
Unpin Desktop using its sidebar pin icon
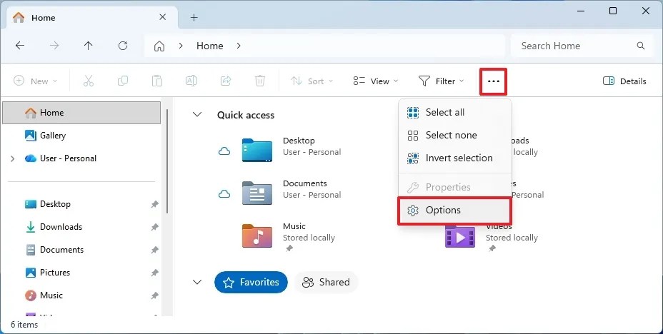coord(155,204)
